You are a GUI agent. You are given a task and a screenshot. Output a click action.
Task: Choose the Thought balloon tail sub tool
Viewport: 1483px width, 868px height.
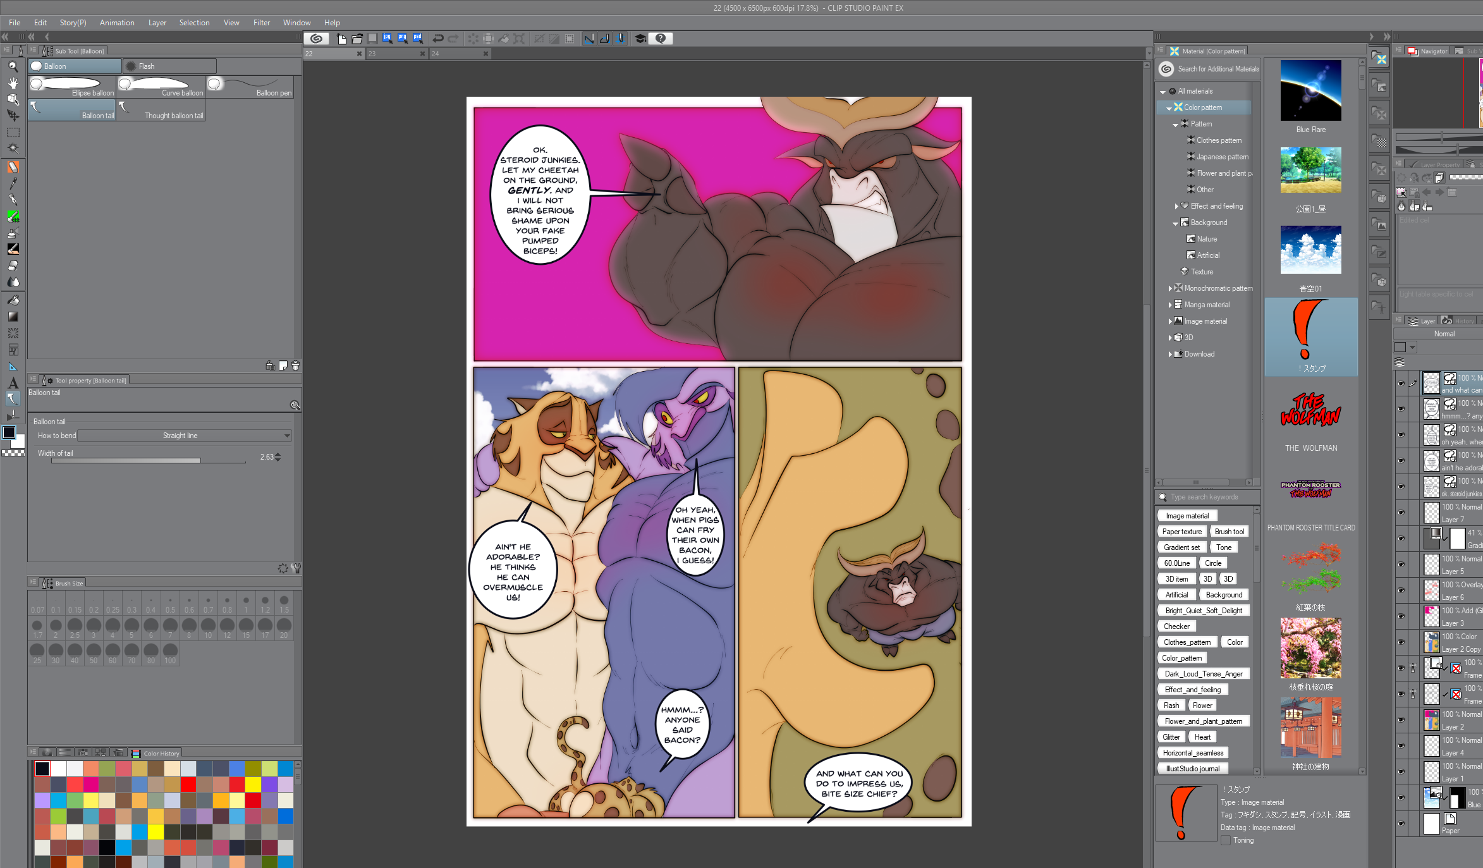[x=161, y=109]
